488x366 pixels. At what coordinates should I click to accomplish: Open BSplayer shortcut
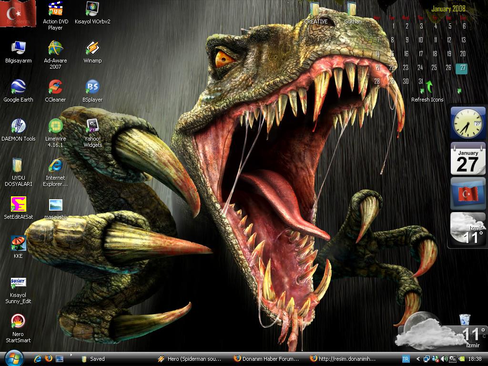click(x=92, y=91)
